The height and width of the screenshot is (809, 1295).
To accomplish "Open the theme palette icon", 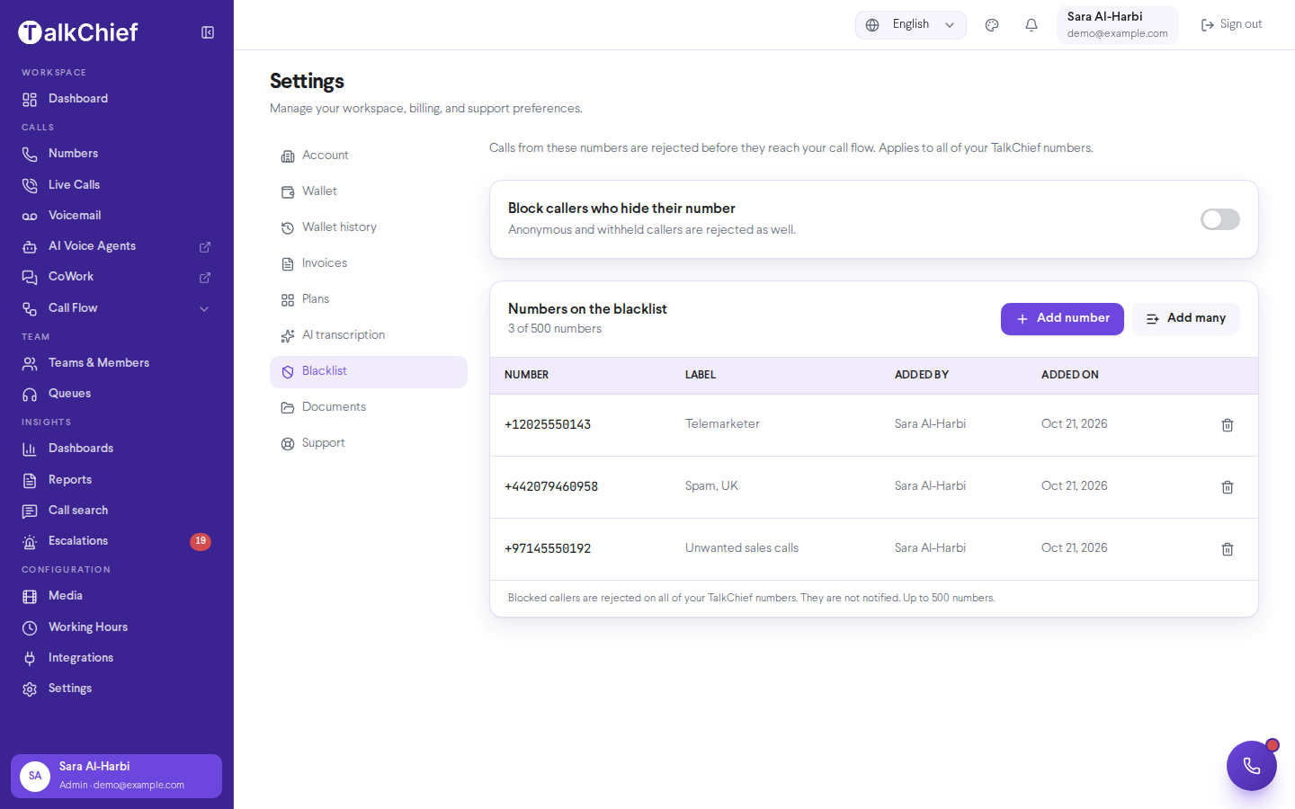I will coord(992,25).
